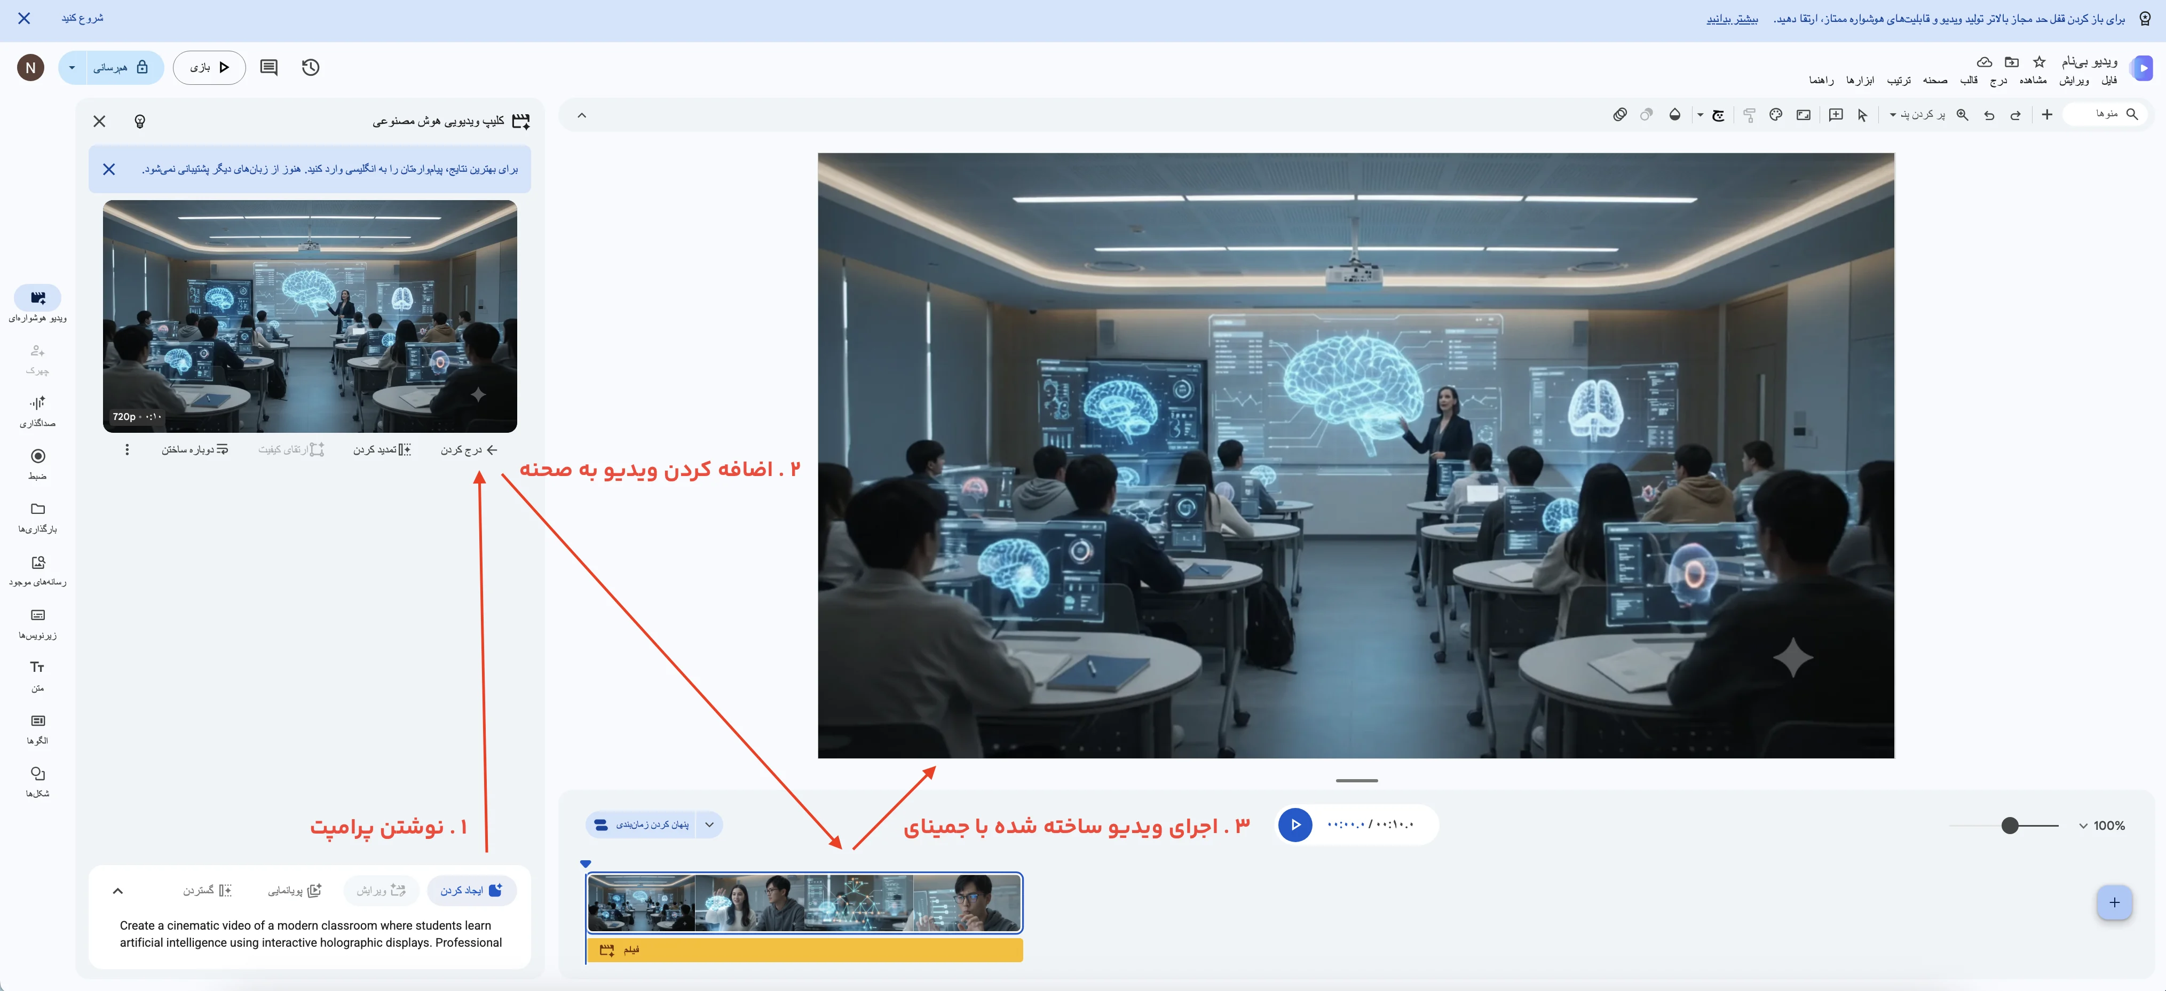Toggle hide timeline (پنهان کردن زمان‌بندی) button
The image size is (2166, 991).
click(642, 824)
